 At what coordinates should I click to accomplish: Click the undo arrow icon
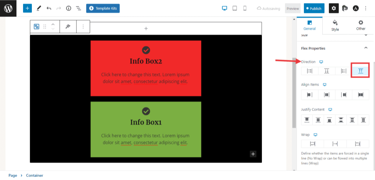coord(49,8)
